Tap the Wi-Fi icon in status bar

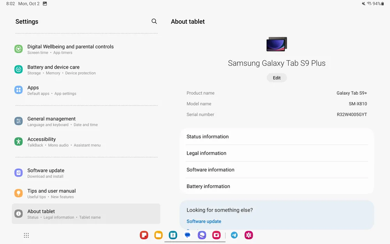pos(369,4)
